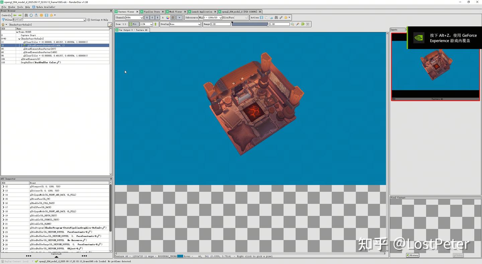Click the link resource icon in Actions

click(281, 17)
